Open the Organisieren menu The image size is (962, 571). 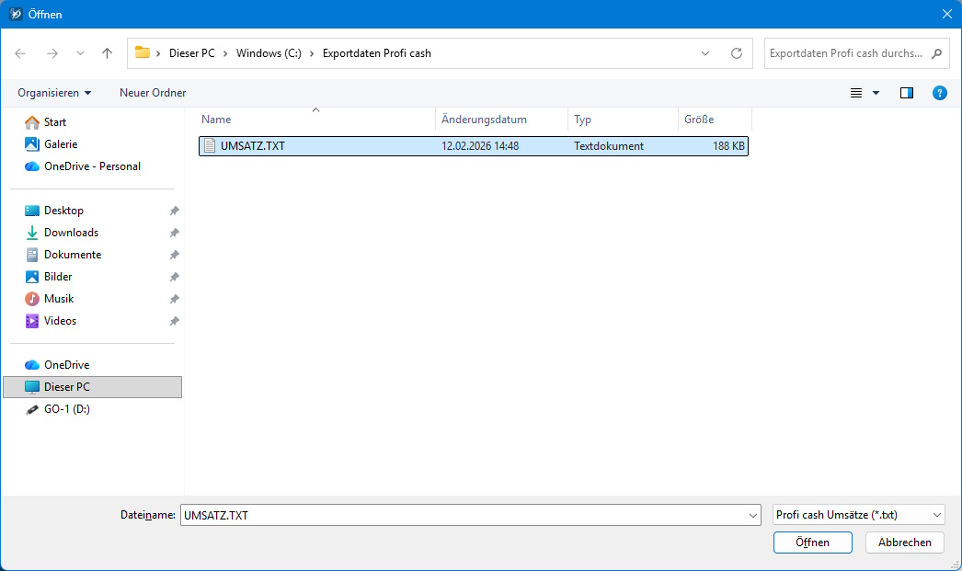53,93
